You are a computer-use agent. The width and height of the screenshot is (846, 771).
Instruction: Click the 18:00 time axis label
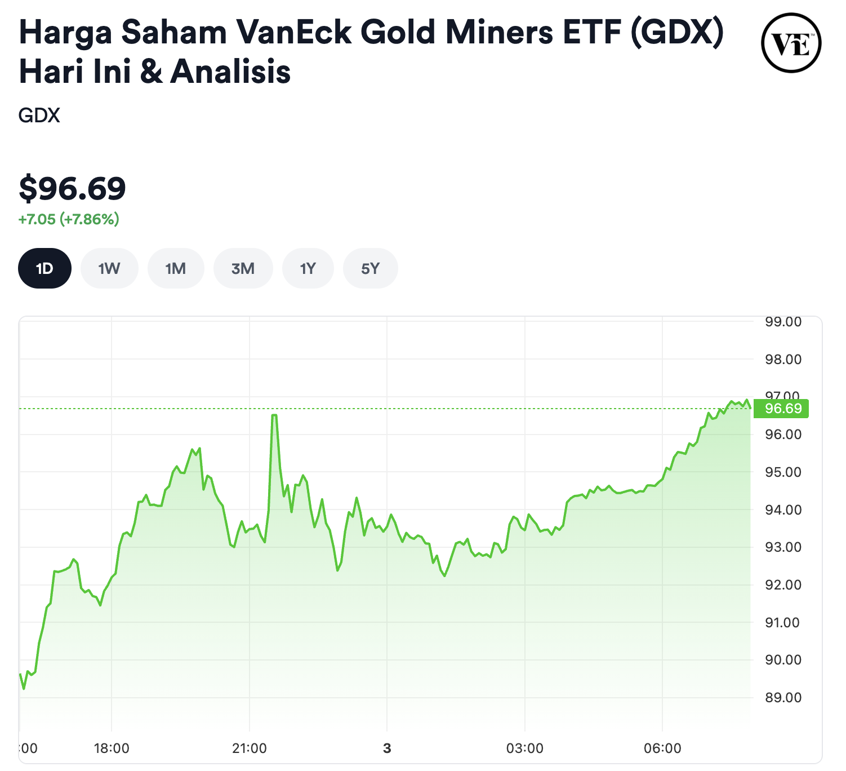tap(112, 748)
